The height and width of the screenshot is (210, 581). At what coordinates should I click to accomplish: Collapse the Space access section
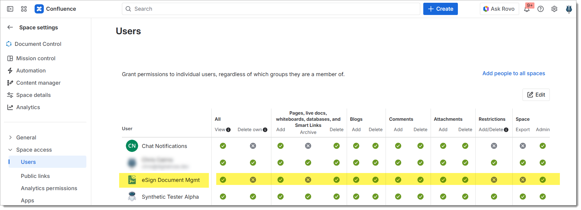click(10, 150)
